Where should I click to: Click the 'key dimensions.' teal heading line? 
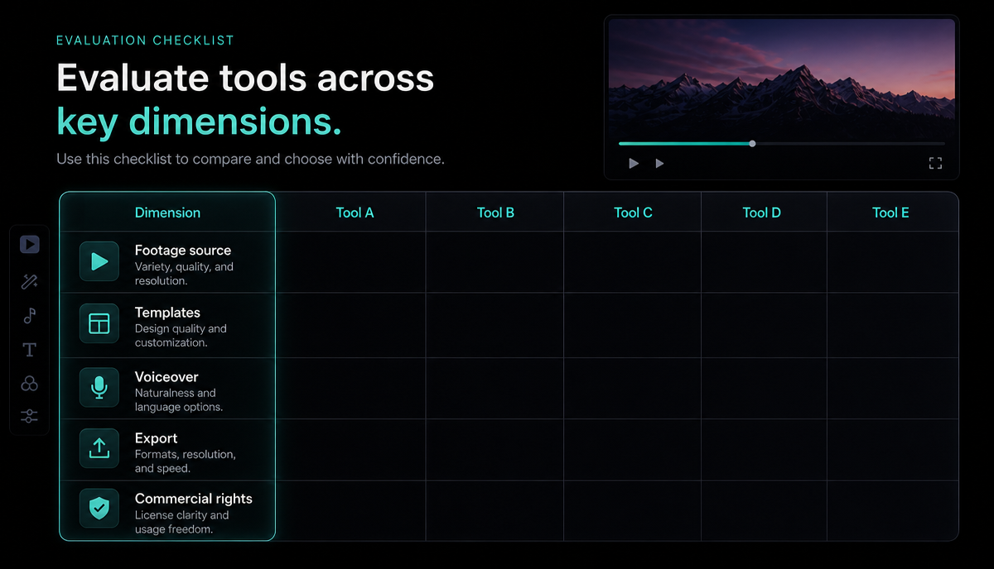pos(199,122)
